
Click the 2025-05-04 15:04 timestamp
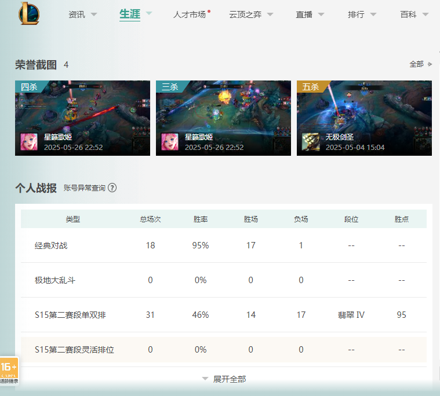pyautogui.click(x=355, y=148)
